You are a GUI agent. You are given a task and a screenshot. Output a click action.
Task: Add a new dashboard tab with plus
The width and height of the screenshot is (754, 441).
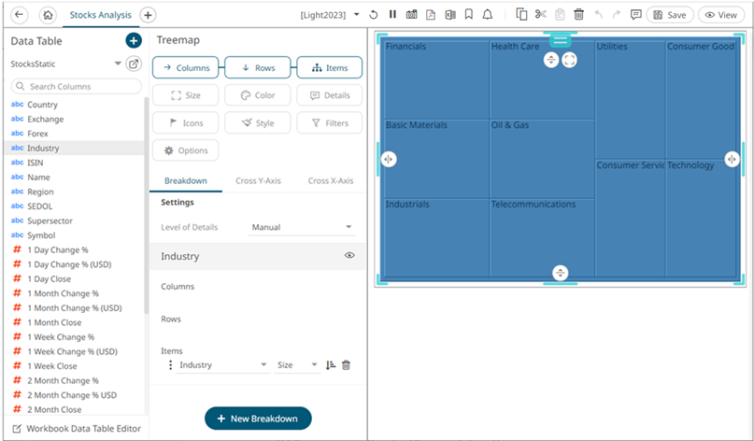coord(148,15)
